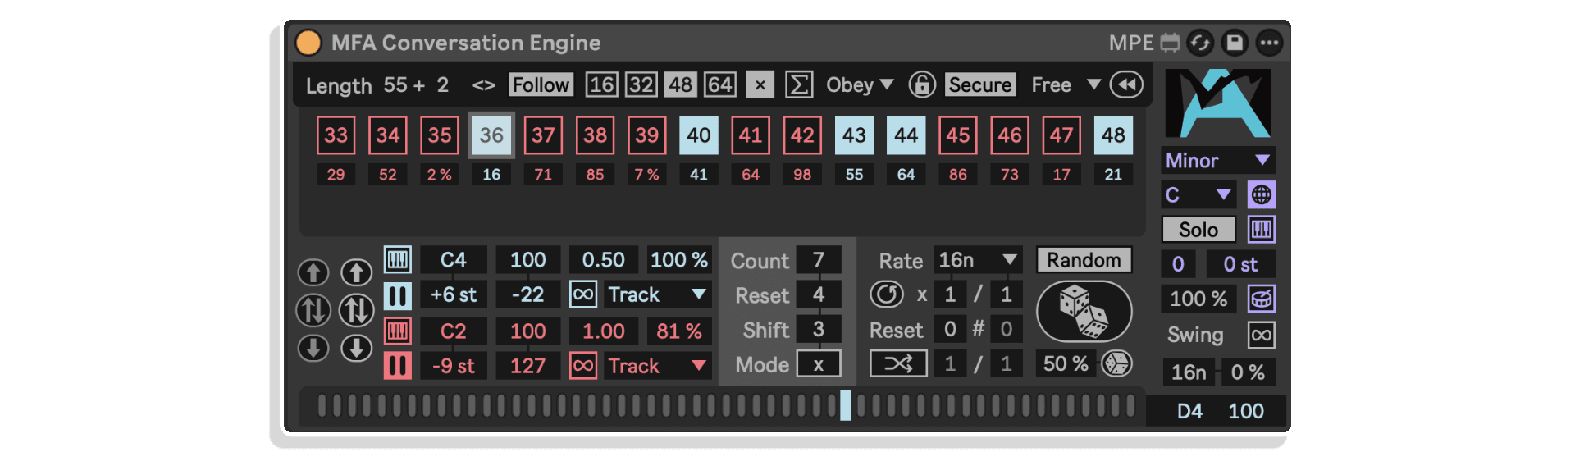
Task: Click the blue keyboard icon beside C4
Action: click(398, 260)
